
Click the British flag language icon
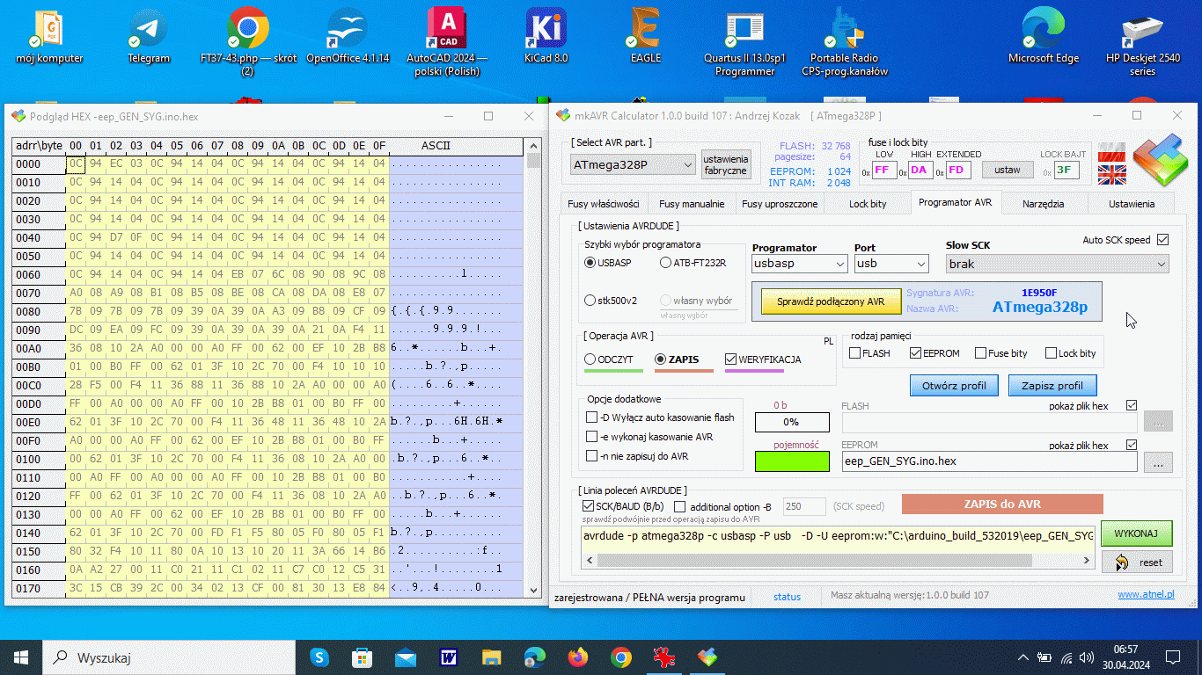coord(1112,174)
